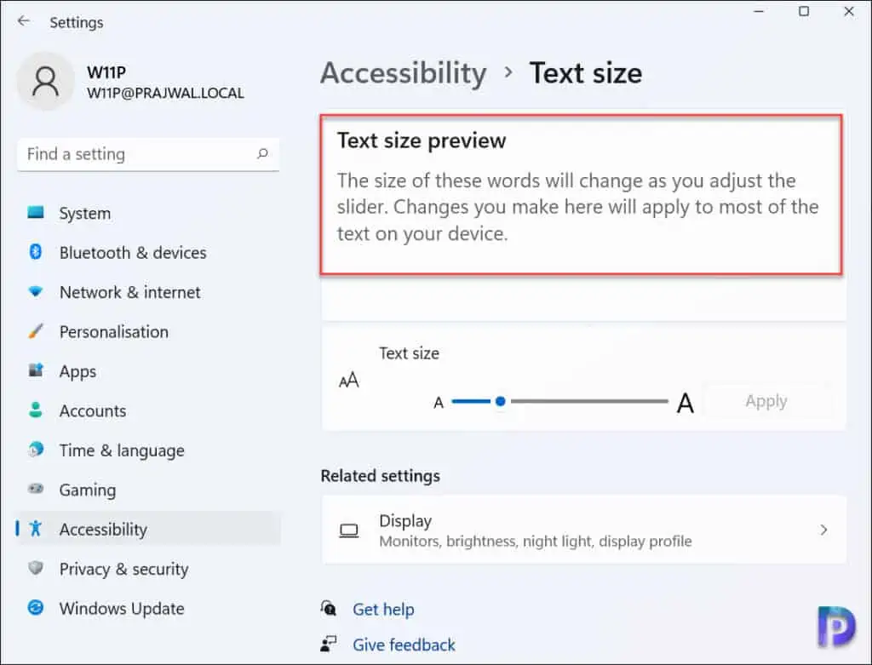Click the Related settings heading
872x665 pixels.
381,476
